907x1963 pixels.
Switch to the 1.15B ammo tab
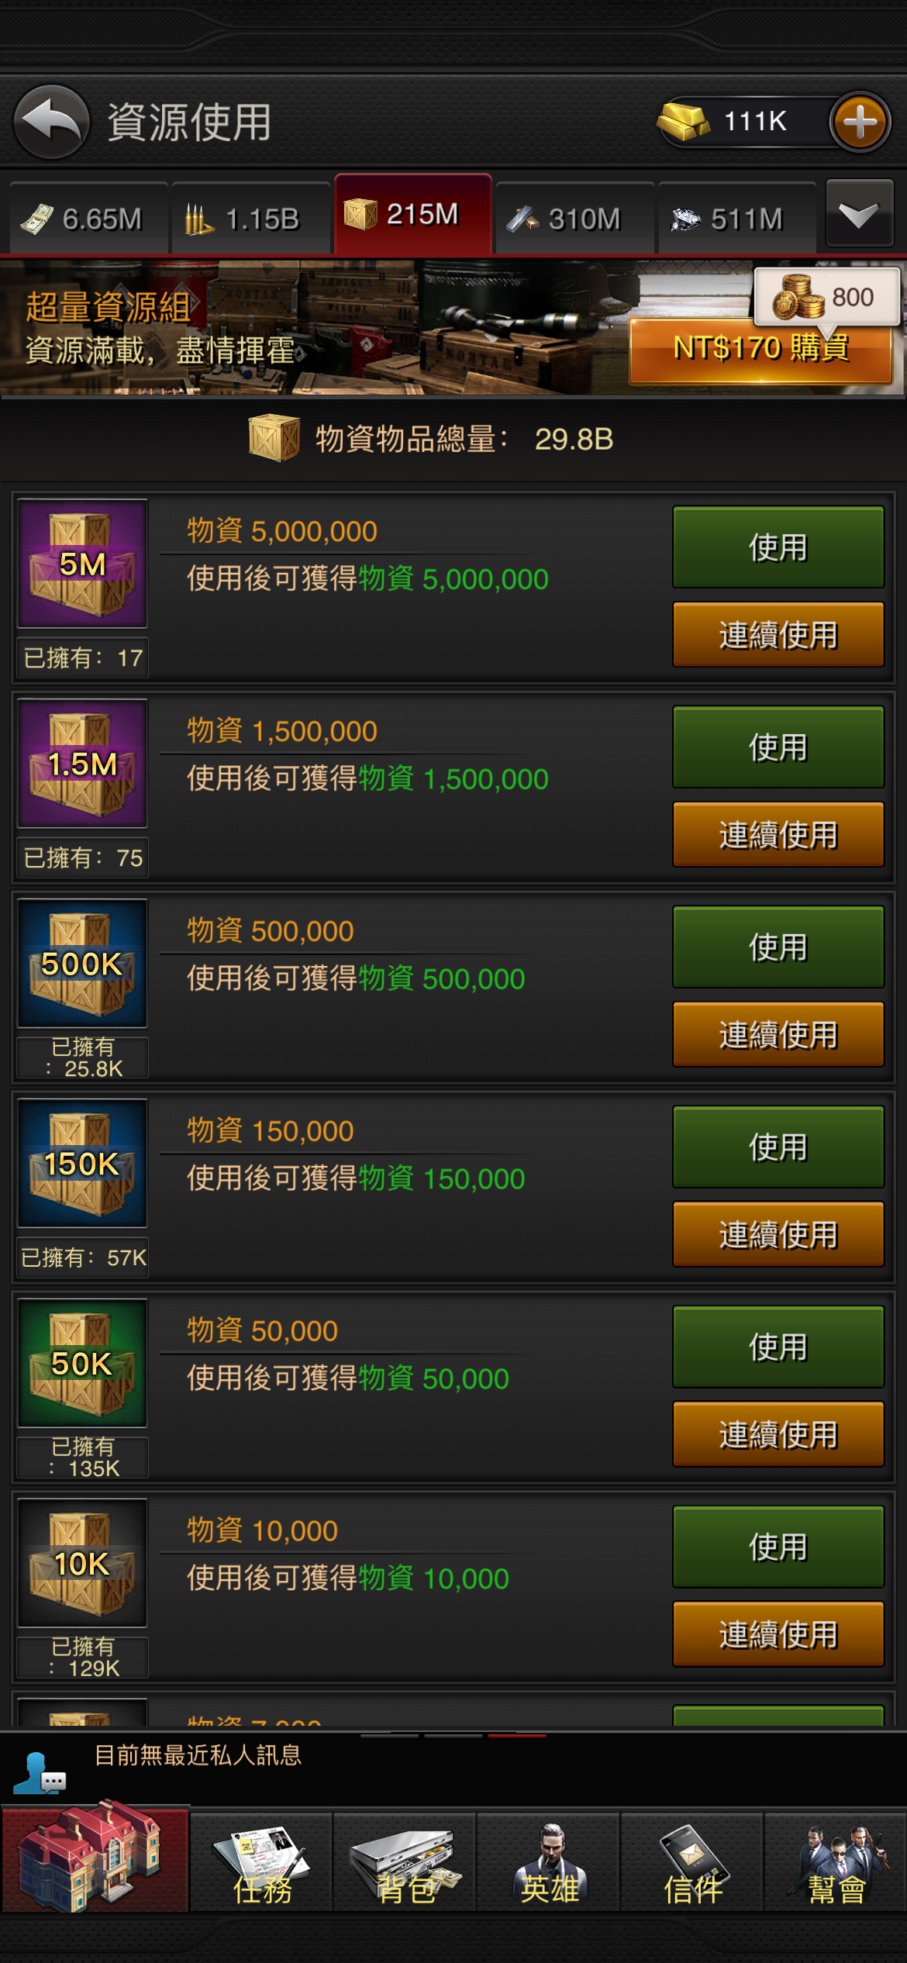[251, 219]
